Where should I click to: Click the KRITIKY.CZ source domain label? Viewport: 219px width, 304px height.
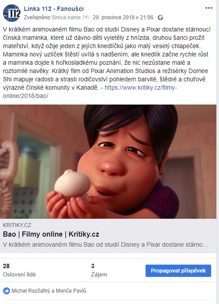[x=17, y=225]
